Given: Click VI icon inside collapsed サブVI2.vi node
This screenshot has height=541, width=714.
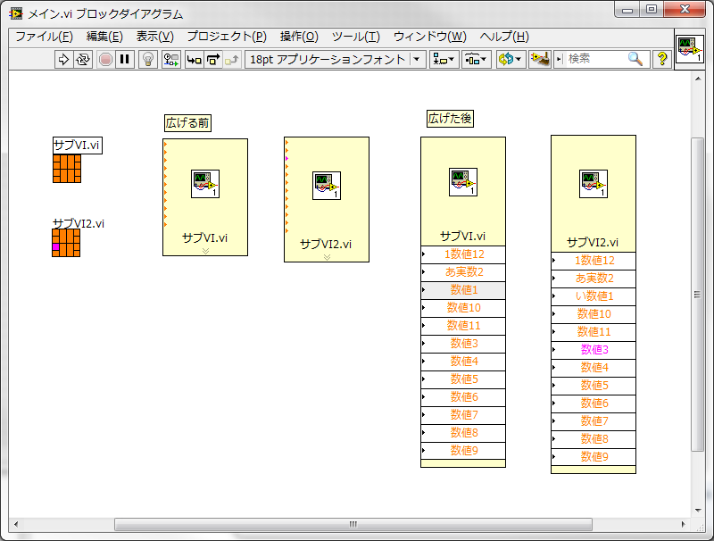Looking at the screenshot, I should (327, 186).
